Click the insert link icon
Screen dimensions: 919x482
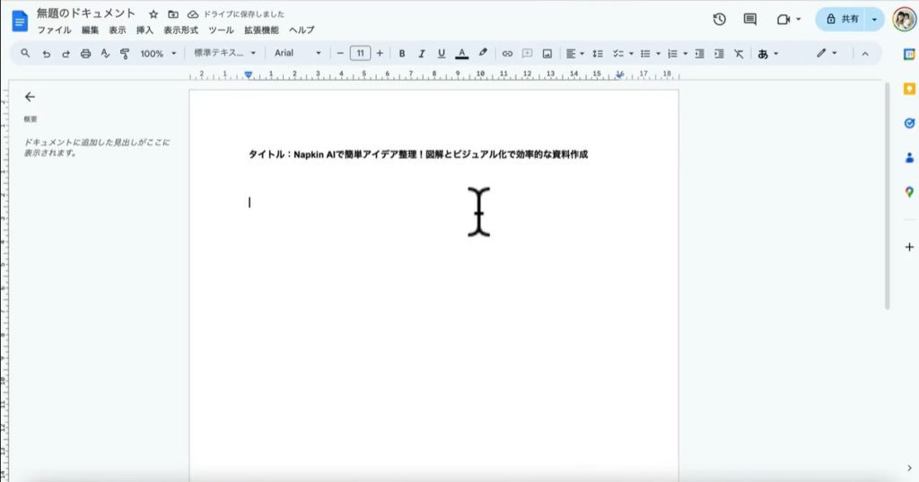coord(507,54)
